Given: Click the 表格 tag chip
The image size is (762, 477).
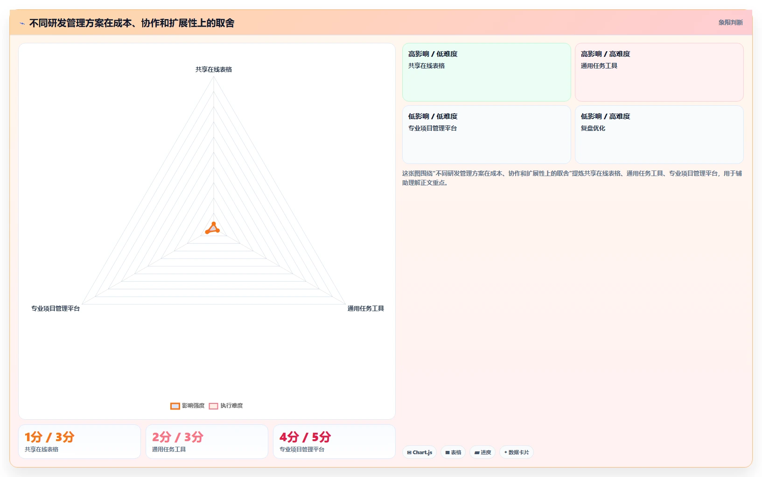Looking at the screenshot, I should coord(453,452).
